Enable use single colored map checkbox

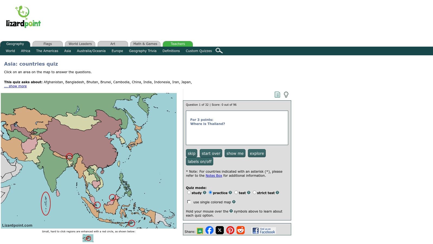[x=189, y=202]
